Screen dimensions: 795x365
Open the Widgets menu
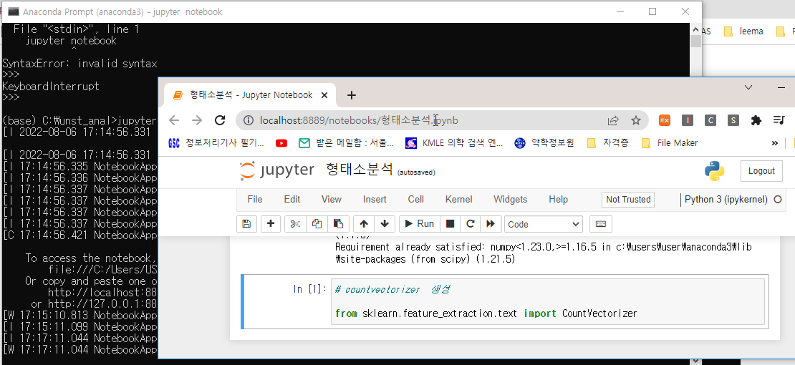tap(511, 199)
